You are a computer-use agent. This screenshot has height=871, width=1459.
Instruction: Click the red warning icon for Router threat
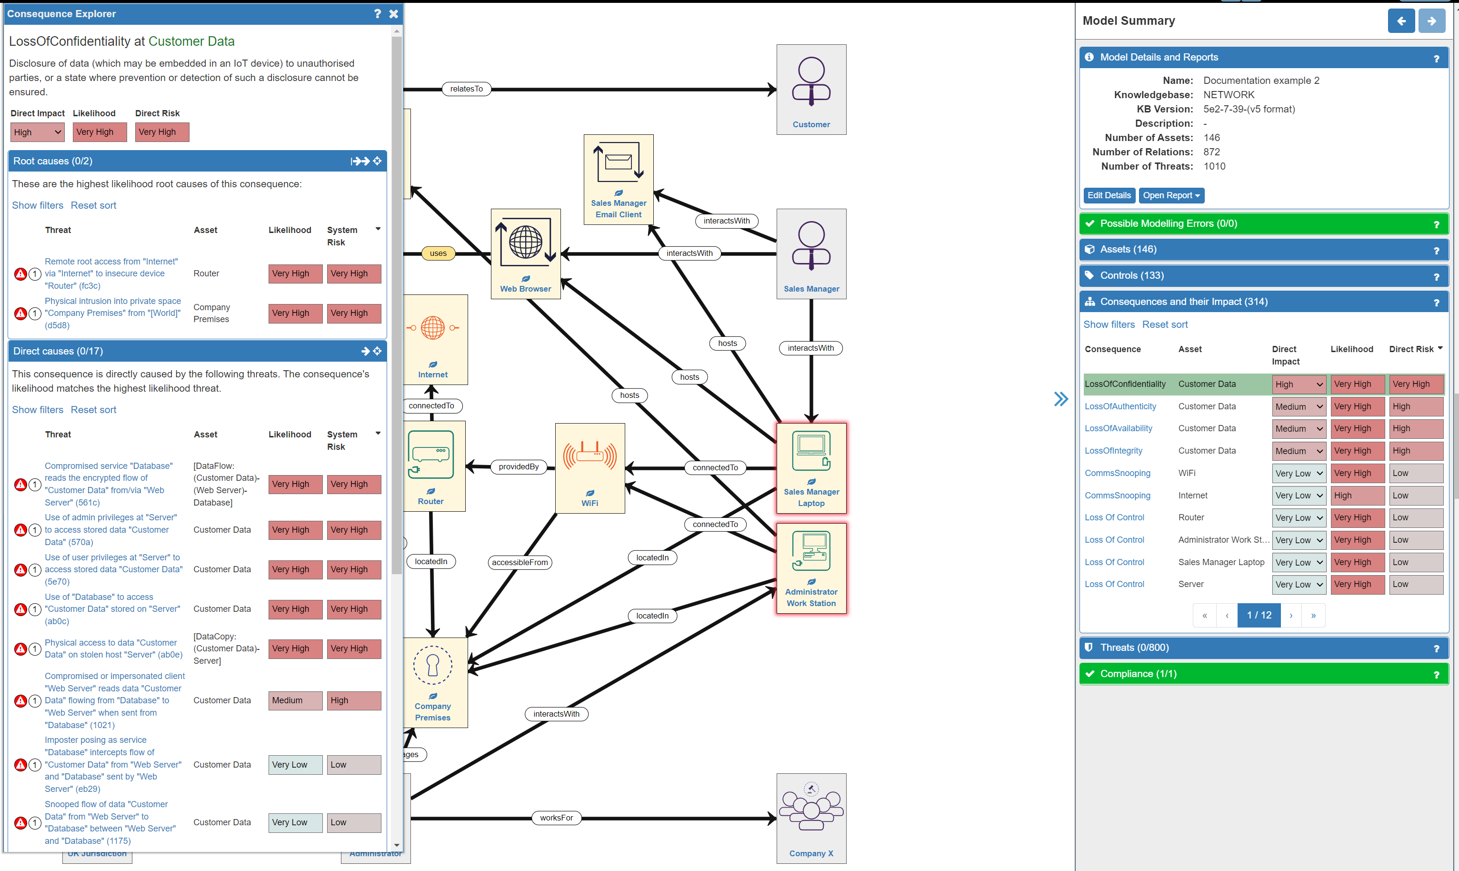[20, 273]
